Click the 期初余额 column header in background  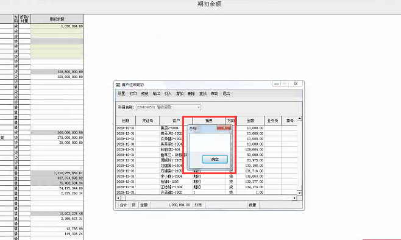pos(57,19)
